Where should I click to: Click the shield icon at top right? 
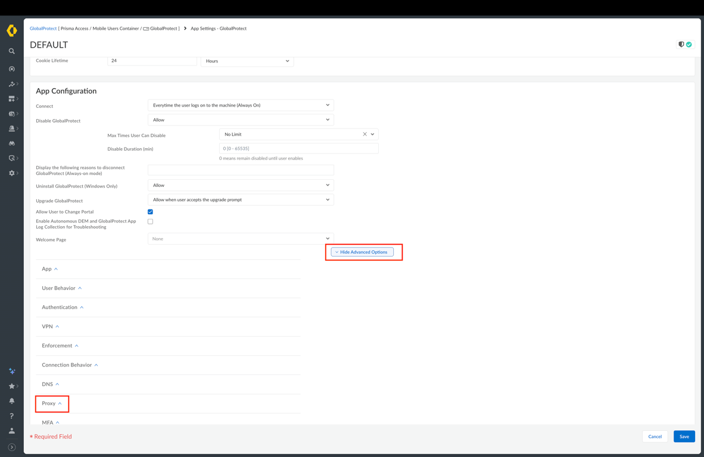681,45
